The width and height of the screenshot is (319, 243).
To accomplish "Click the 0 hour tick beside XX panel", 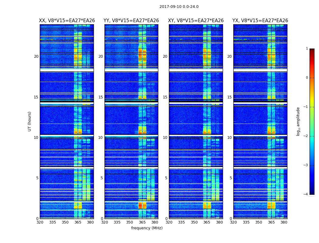I will tap(37, 219).
